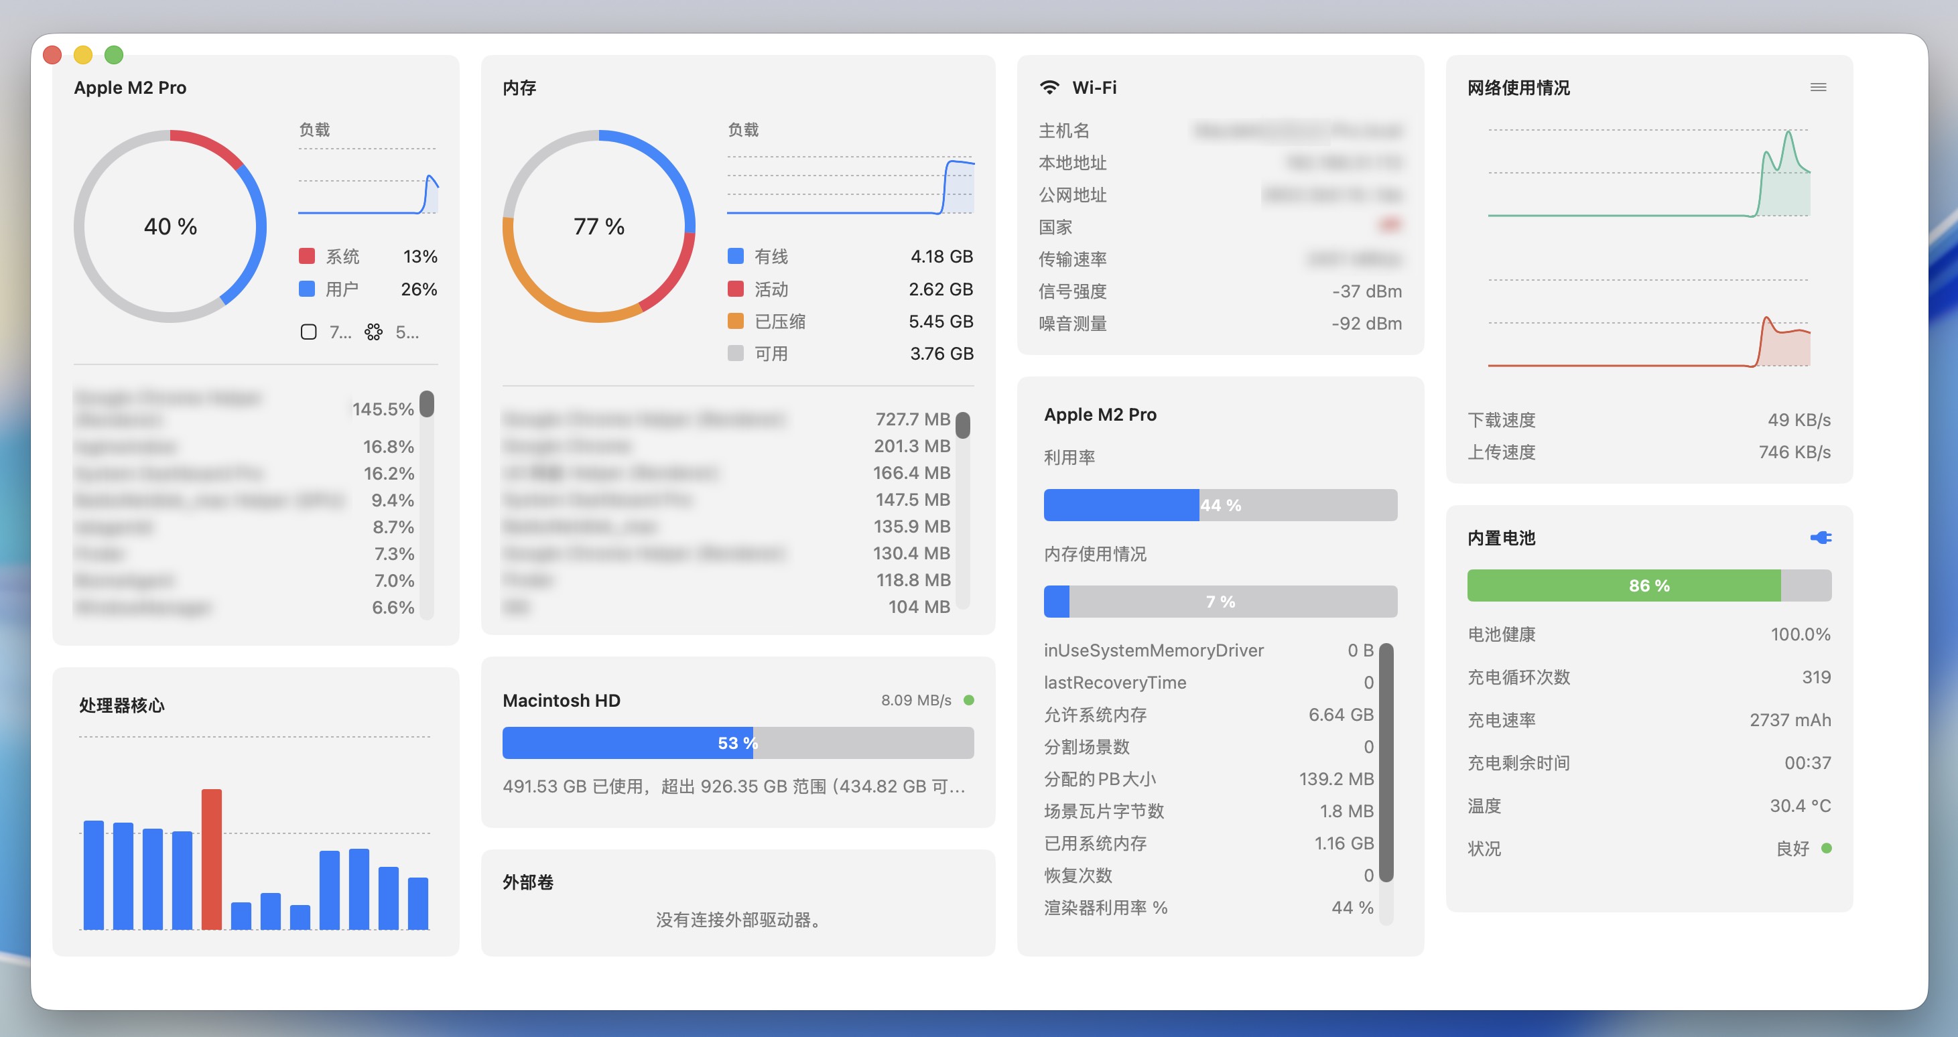The image size is (1958, 1037).
Task: Click the green fullscreen window button
Action: 114,55
